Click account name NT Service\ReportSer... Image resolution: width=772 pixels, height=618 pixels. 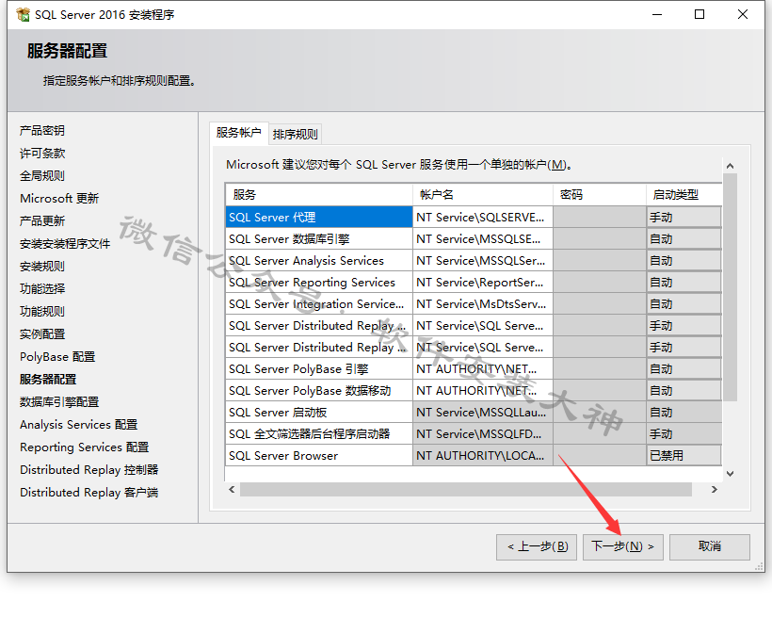pos(482,283)
